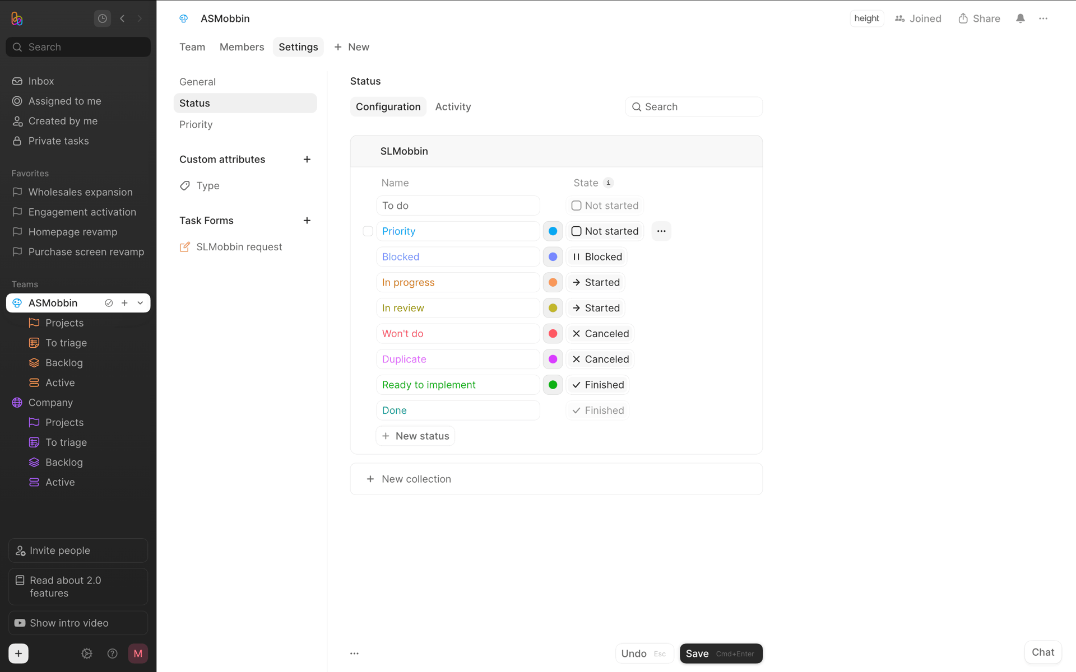1076x672 pixels.
Task: Add a New status
Action: click(x=415, y=436)
